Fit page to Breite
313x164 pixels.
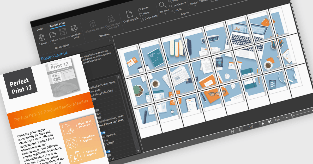144,9
